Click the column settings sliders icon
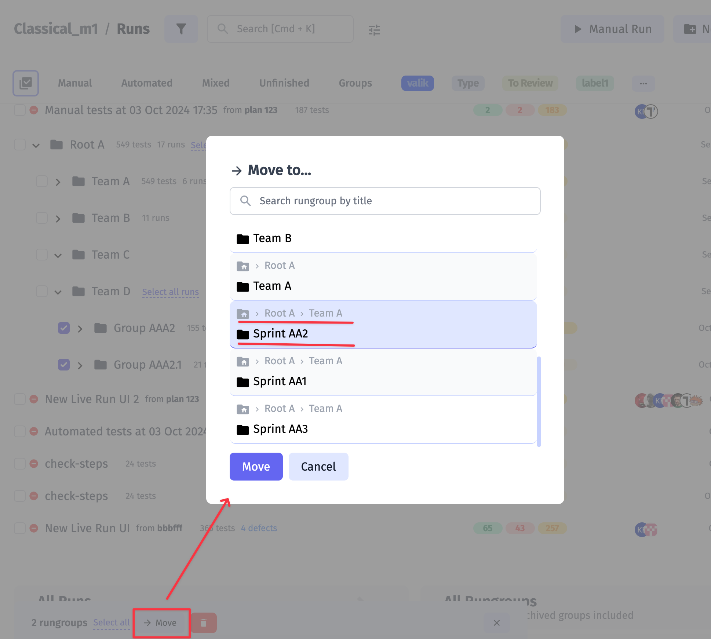The image size is (711, 639). point(374,28)
